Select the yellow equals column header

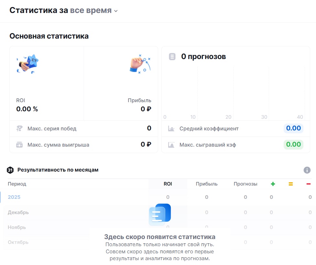click(x=291, y=184)
